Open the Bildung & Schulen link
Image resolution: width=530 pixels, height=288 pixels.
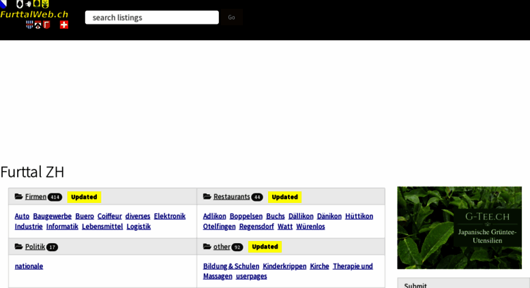231,266
